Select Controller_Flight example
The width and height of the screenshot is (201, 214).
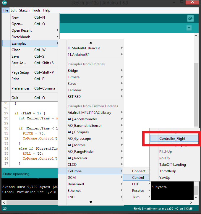click(174, 138)
